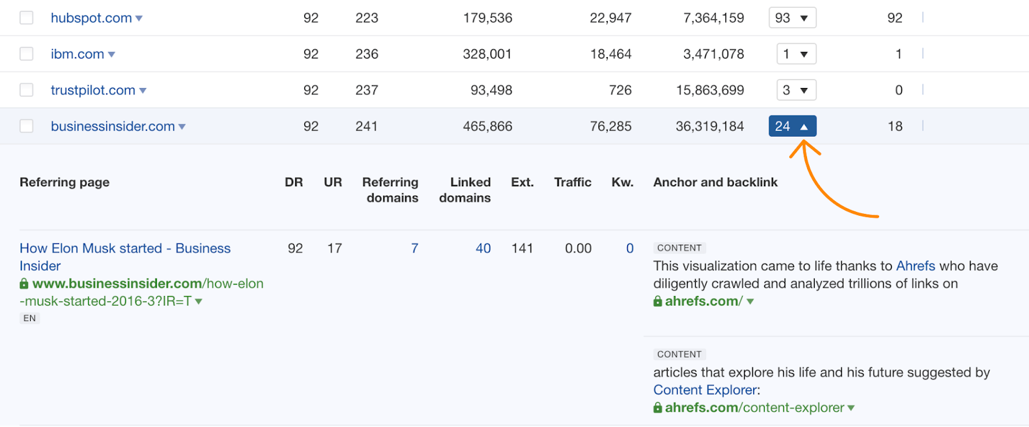
Task: Expand the caret menu next to trustpilot.com
Action: click(x=143, y=91)
